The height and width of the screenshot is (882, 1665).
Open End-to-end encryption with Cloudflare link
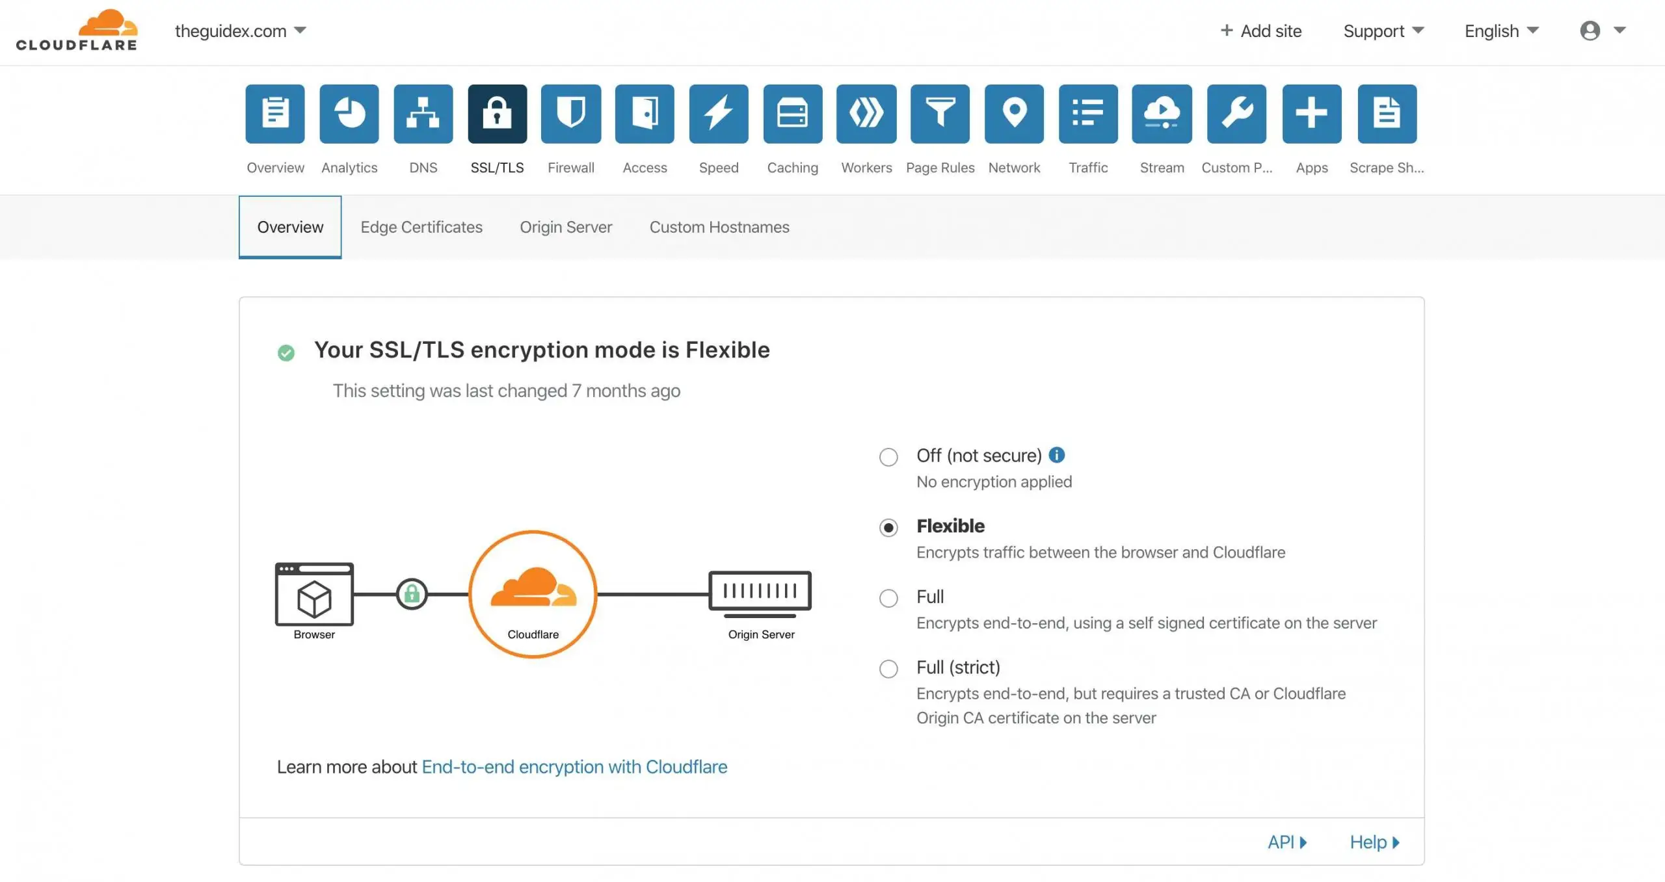click(x=574, y=767)
